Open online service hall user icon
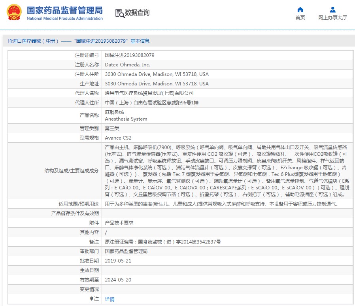 332,9
